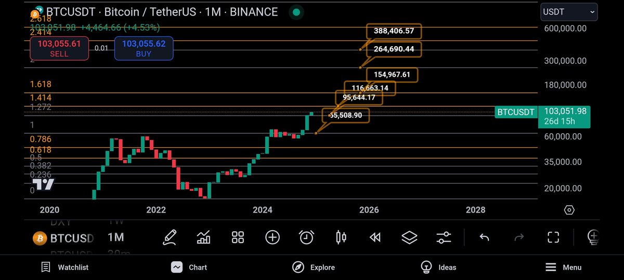Open object tree layers icon
Screen dimensions: 624x280
tap(410, 237)
